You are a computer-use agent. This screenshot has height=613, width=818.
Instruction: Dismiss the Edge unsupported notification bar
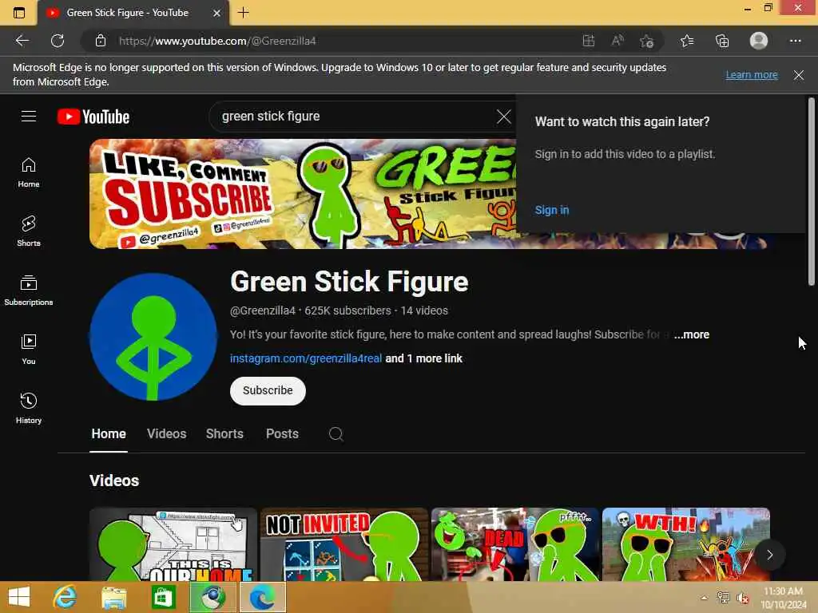point(798,75)
